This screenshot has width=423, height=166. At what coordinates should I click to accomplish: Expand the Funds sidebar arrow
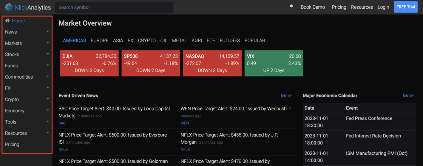pyautogui.click(x=48, y=65)
